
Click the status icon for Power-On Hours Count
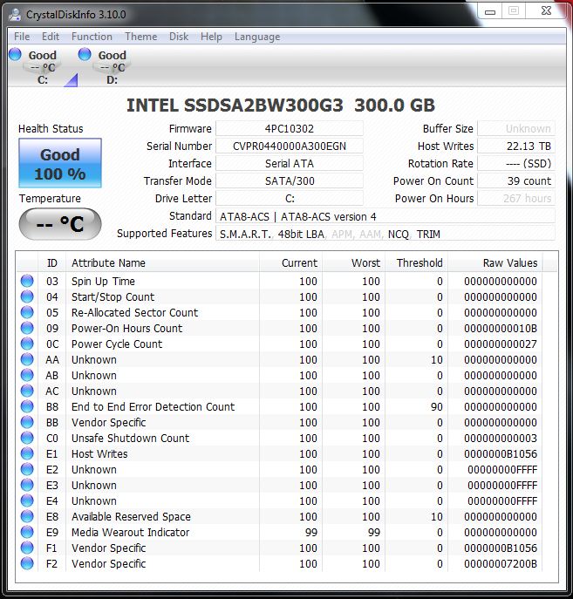(27, 328)
